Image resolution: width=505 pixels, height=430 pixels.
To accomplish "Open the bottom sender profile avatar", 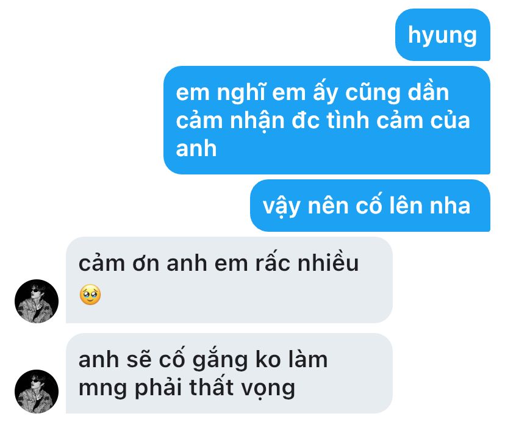I will click(x=37, y=392).
